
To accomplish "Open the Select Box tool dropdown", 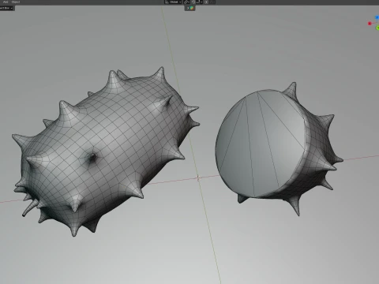I will tap(6, 8).
